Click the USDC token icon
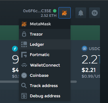Screen dimensions: 108x103 85,49
